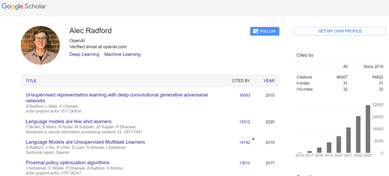Click the 2018 bar in citations chart
The width and height of the screenshot is (389, 176).
click(x=319, y=150)
